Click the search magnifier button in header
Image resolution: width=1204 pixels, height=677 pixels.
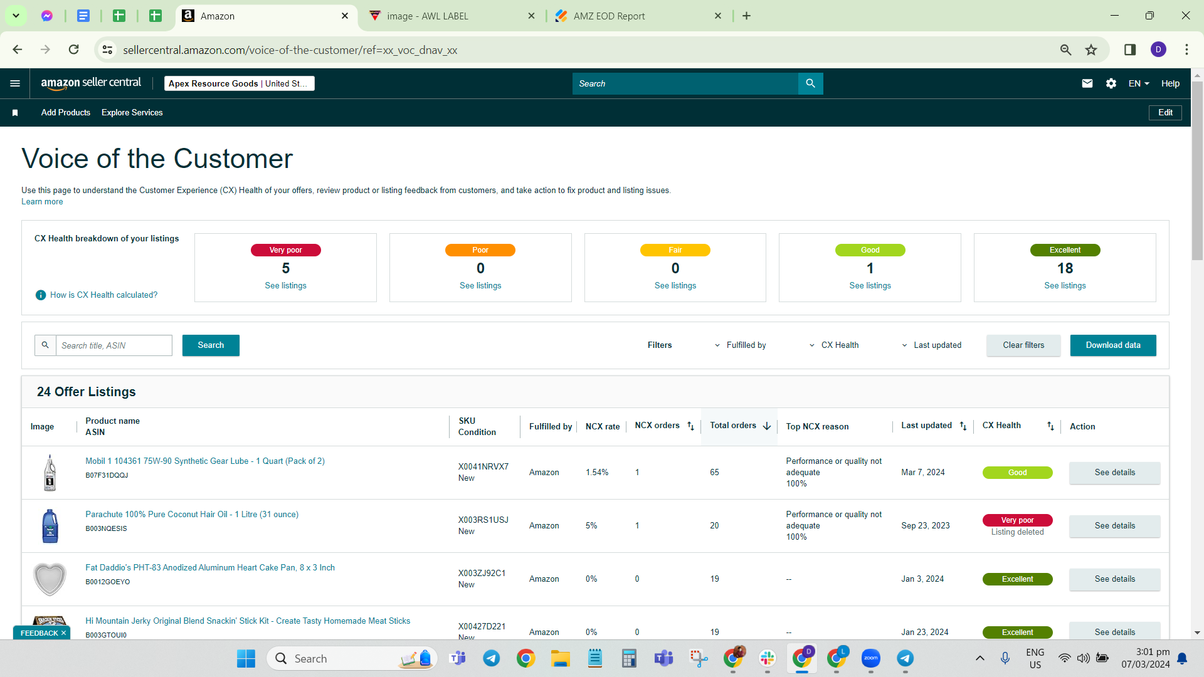[x=810, y=83]
